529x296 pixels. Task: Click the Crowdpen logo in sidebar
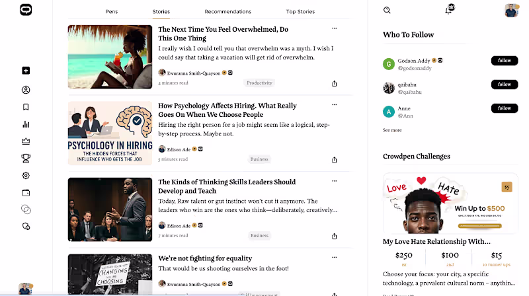coord(26,10)
